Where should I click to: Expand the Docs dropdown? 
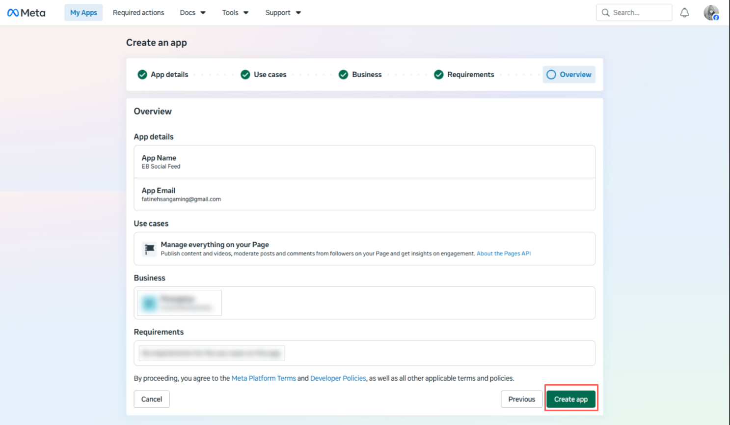[x=192, y=13]
